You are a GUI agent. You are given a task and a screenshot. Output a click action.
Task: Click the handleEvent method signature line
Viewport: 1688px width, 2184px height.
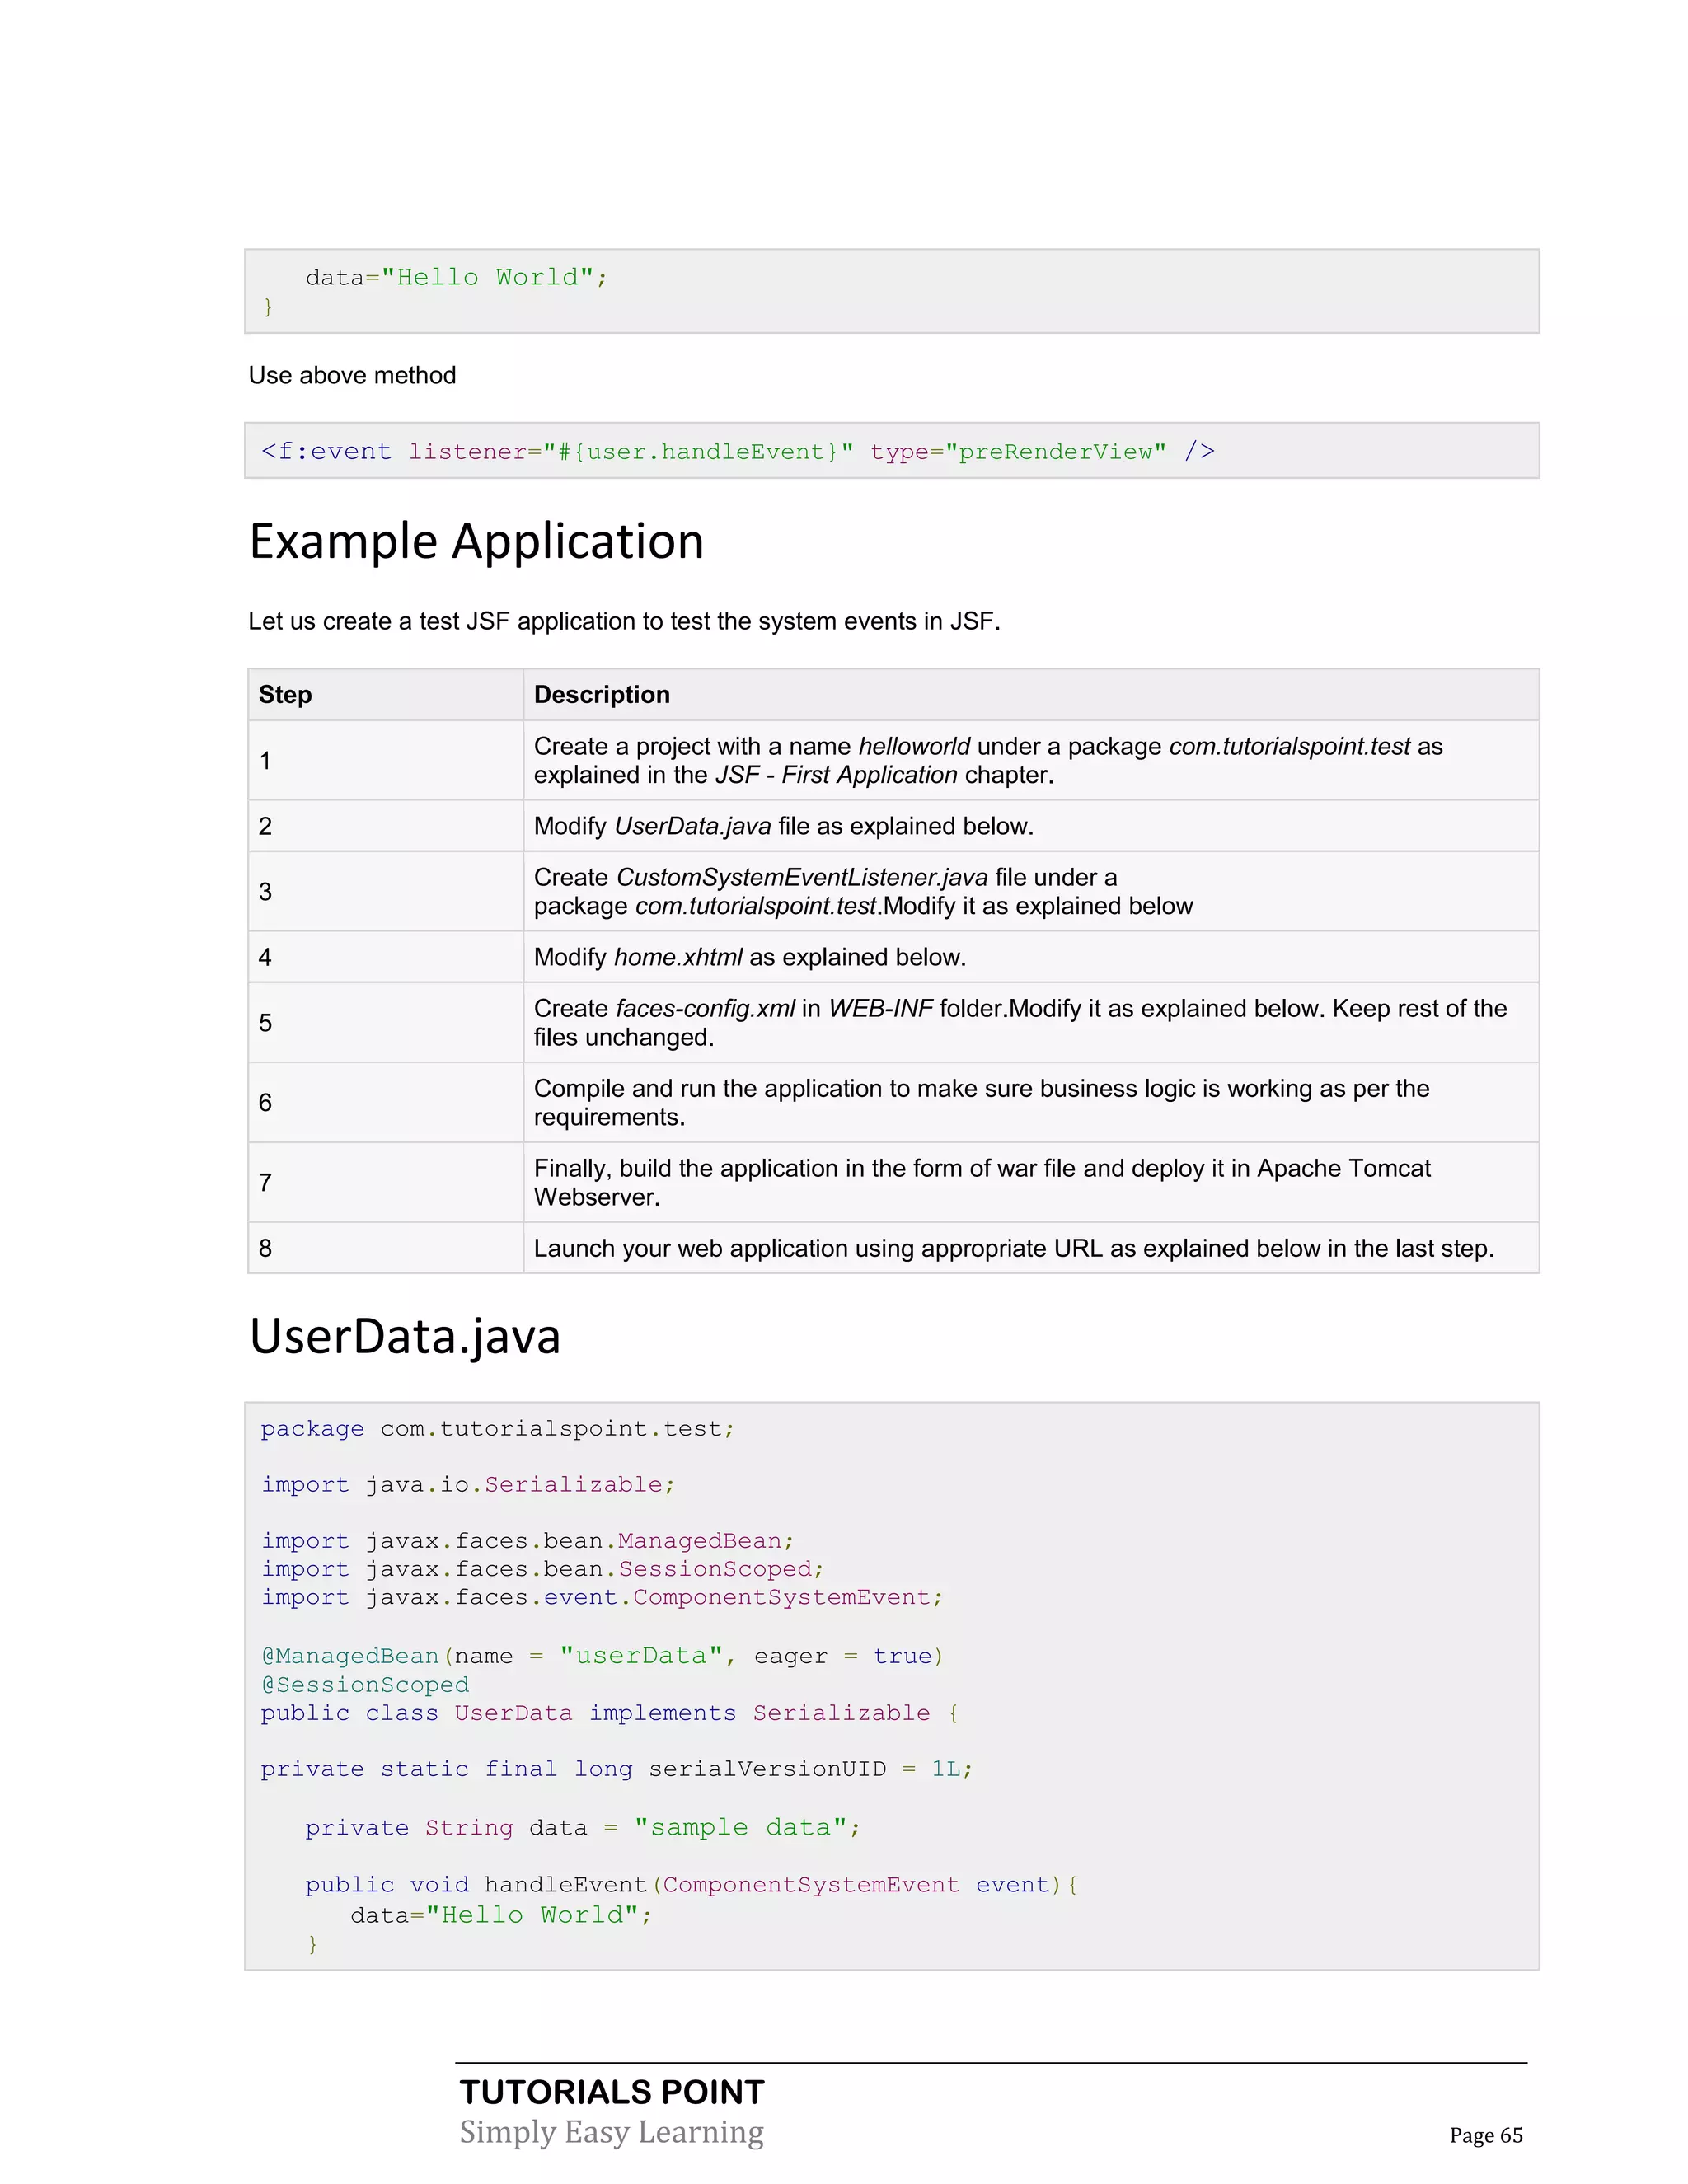coord(691,1885)
